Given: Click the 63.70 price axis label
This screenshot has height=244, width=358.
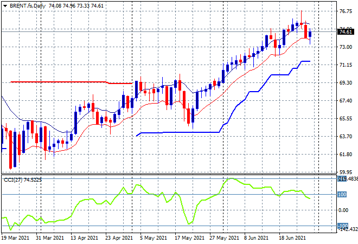Looking at the screenshot, I should tap(346, 136).
